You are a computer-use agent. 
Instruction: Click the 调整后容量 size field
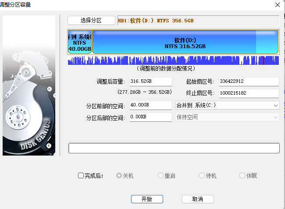click(150, 81)
